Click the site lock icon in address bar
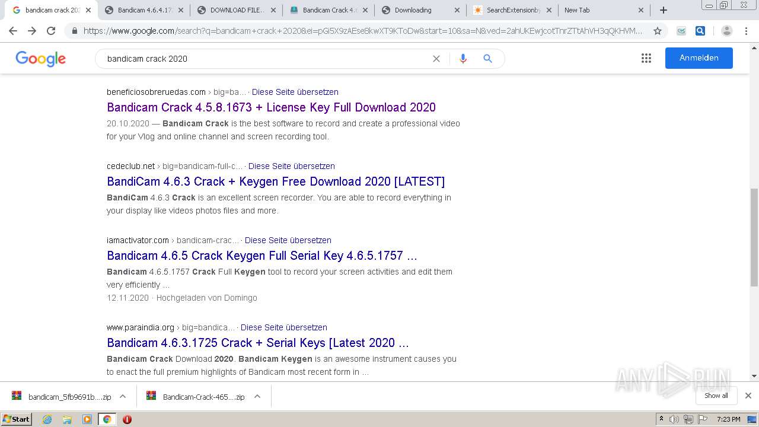 [74, 31]
